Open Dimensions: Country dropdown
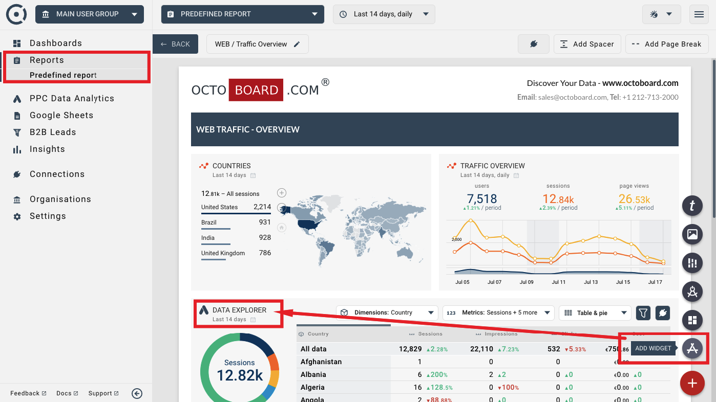Screen dimensions: 716x402 click(x=387, y=312)
